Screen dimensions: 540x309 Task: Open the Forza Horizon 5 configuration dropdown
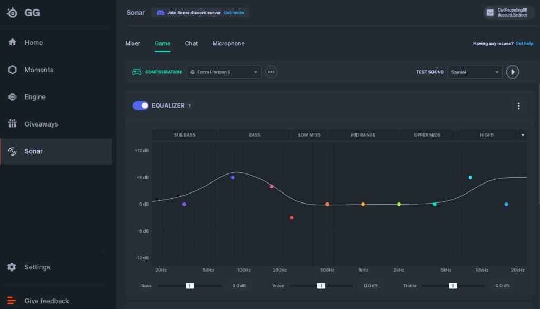tap(224, 72)
